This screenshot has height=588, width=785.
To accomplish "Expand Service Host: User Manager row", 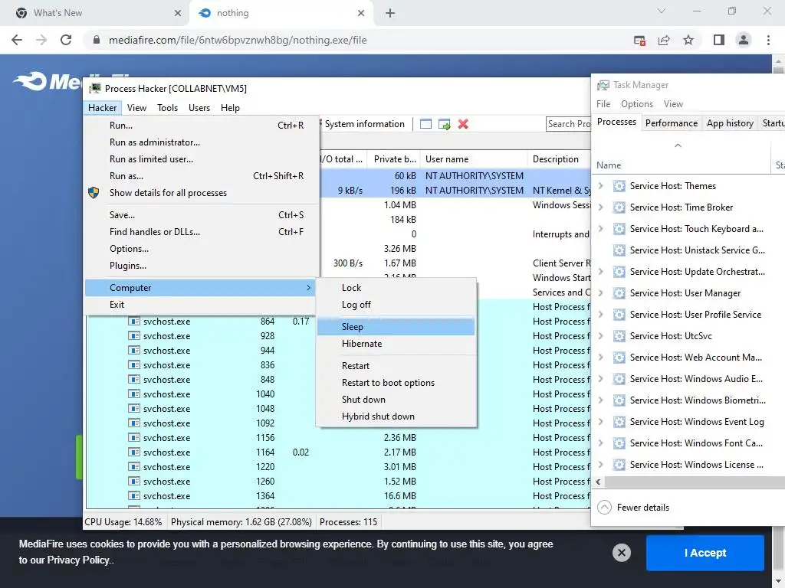I will (x=601, y=293).
